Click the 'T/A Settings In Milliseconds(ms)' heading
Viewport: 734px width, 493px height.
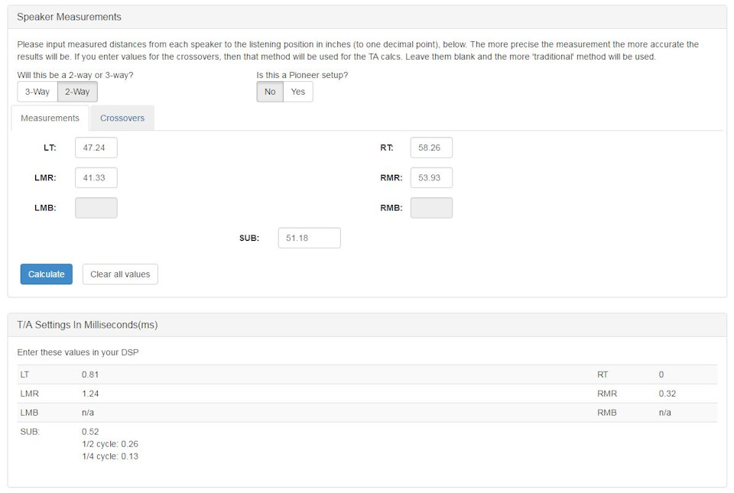click(x=87, y=325)
